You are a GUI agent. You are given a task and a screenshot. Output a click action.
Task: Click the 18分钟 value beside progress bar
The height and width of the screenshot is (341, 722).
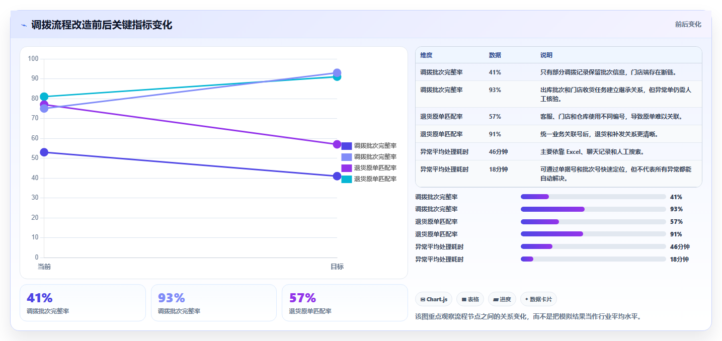click(x=679, y=260)
